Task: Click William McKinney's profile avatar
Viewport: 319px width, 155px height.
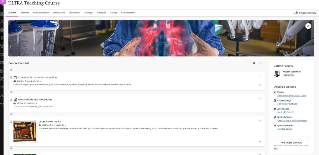Action: [277, 74]
